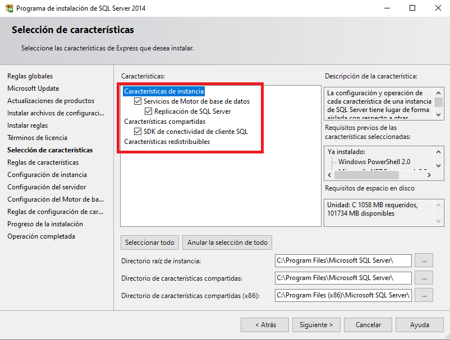Click the prerequisites horizontal scrollbar thumb
The height and width of the screenshot is (340, 450).
coord(366,175)
